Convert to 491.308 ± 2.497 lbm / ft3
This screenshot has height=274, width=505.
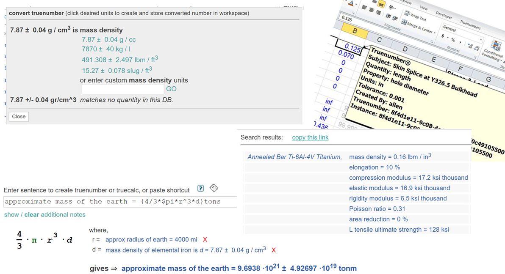coord(120,60)
